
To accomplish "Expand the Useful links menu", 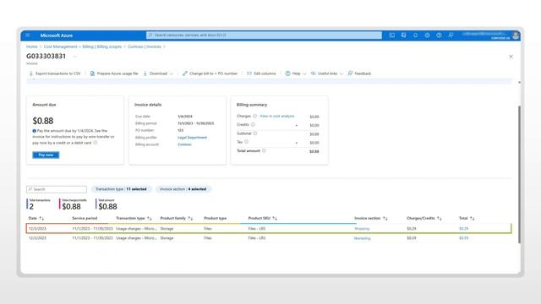I will coord(327,73).
